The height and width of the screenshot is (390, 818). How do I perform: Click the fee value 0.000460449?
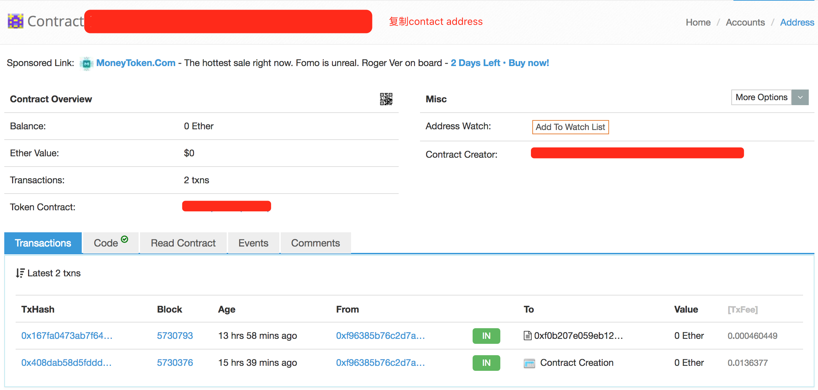(x=752, y=336)
